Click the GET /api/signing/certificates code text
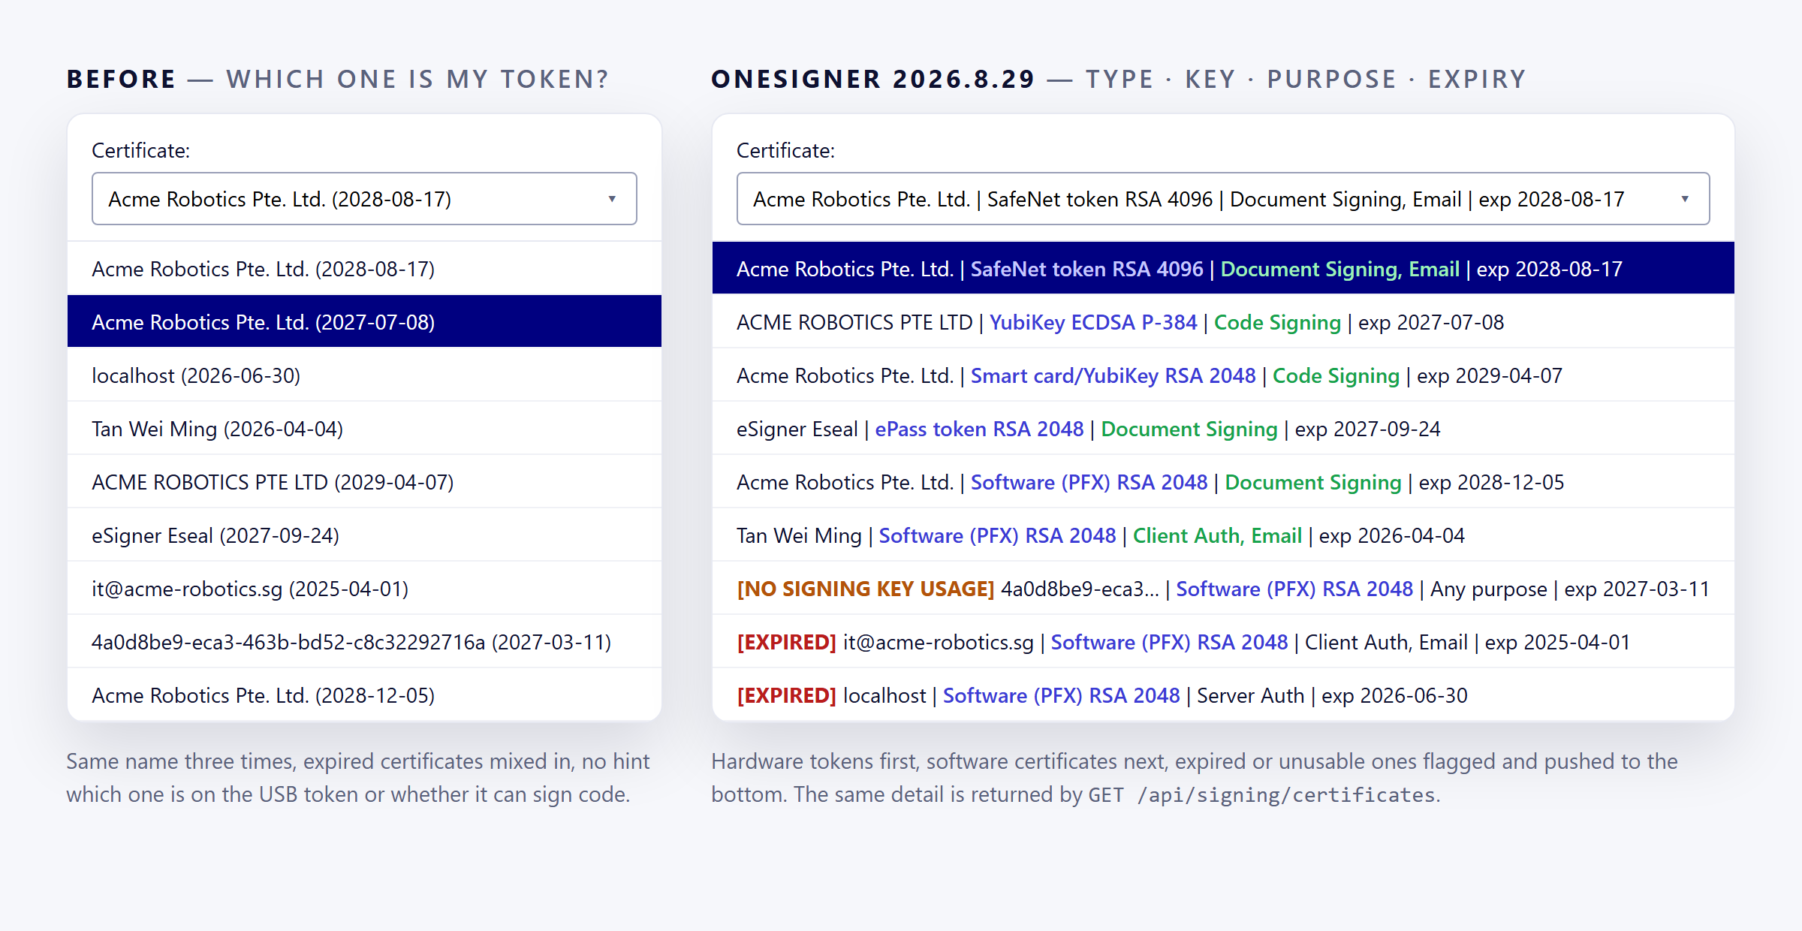This screenshot has width=1802, height=931. point(1261,794)
